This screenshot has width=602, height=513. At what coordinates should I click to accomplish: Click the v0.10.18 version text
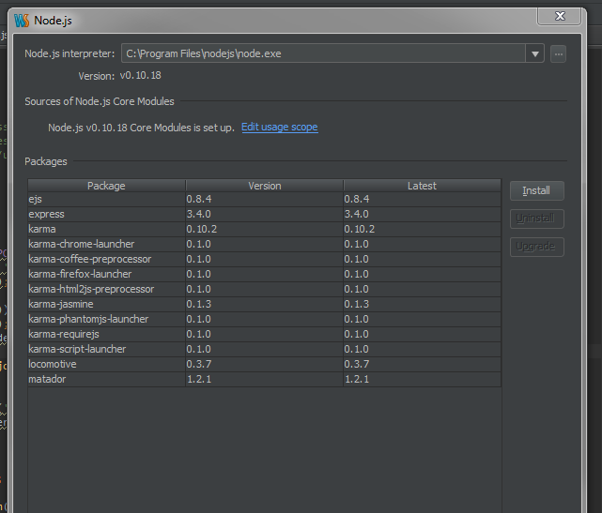pyautogui.click(x=141, y=76)
